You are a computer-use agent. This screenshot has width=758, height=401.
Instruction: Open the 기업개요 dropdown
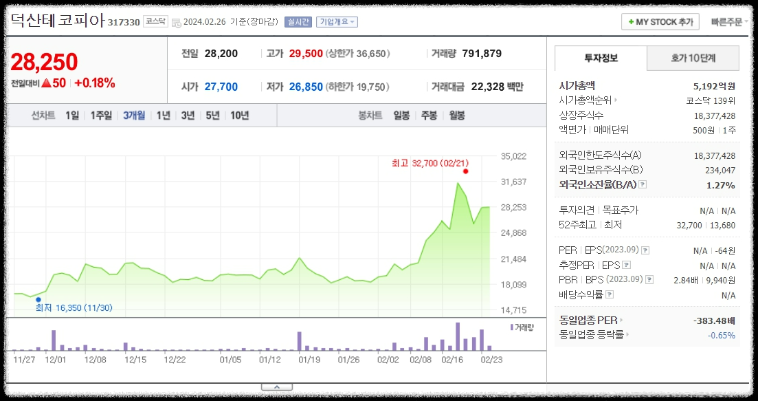337,22
